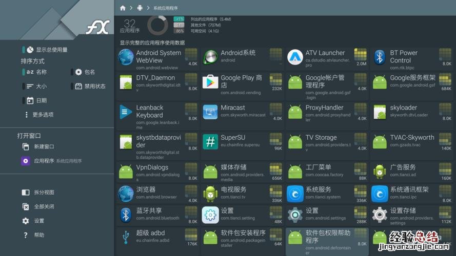
Task: Go to the home breadcrumb icon
Action: click(x=123, y=8)
